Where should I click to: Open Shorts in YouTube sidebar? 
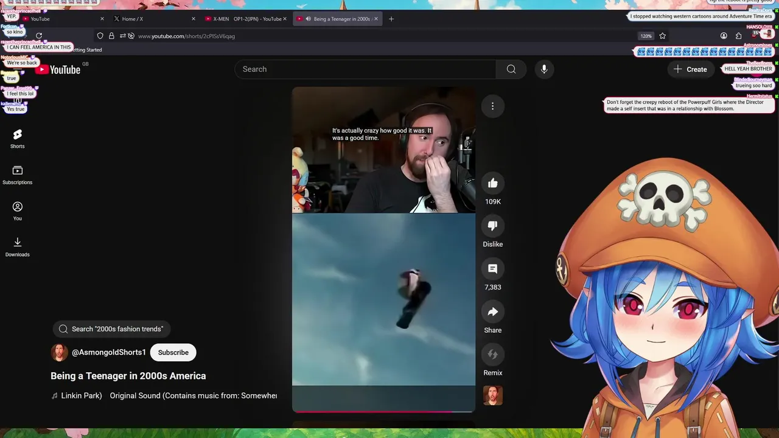(x=17, y=139)
